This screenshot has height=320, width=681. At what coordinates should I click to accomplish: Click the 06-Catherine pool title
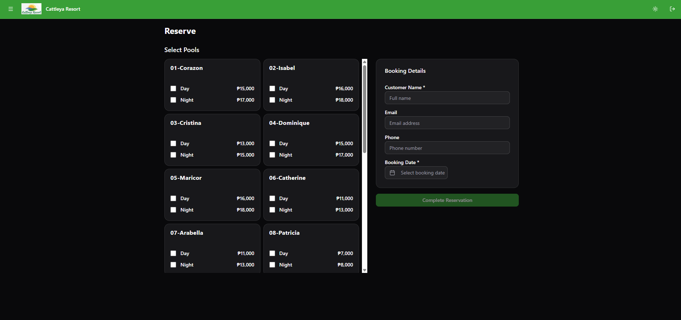[x=287, y=178]
